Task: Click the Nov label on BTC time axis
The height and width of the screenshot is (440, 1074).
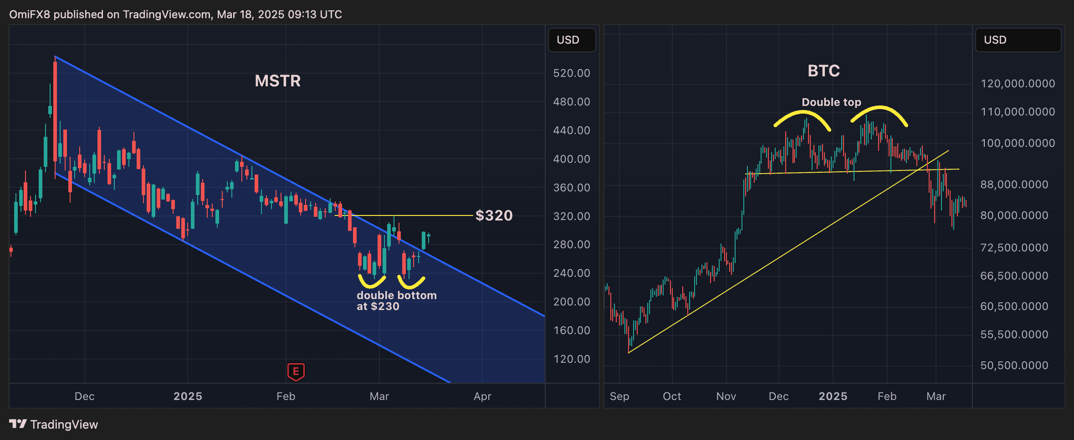Action: (726, 396)
